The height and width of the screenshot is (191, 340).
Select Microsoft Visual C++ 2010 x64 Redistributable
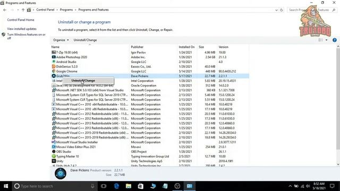tap(150, 105)
